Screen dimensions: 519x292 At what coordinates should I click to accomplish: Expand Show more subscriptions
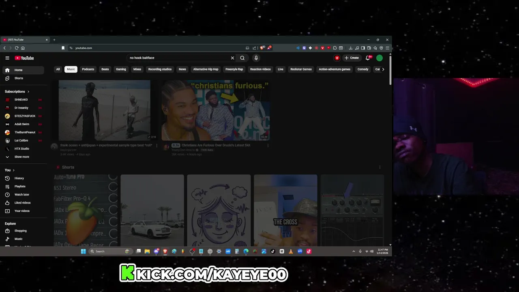point(22,157)
